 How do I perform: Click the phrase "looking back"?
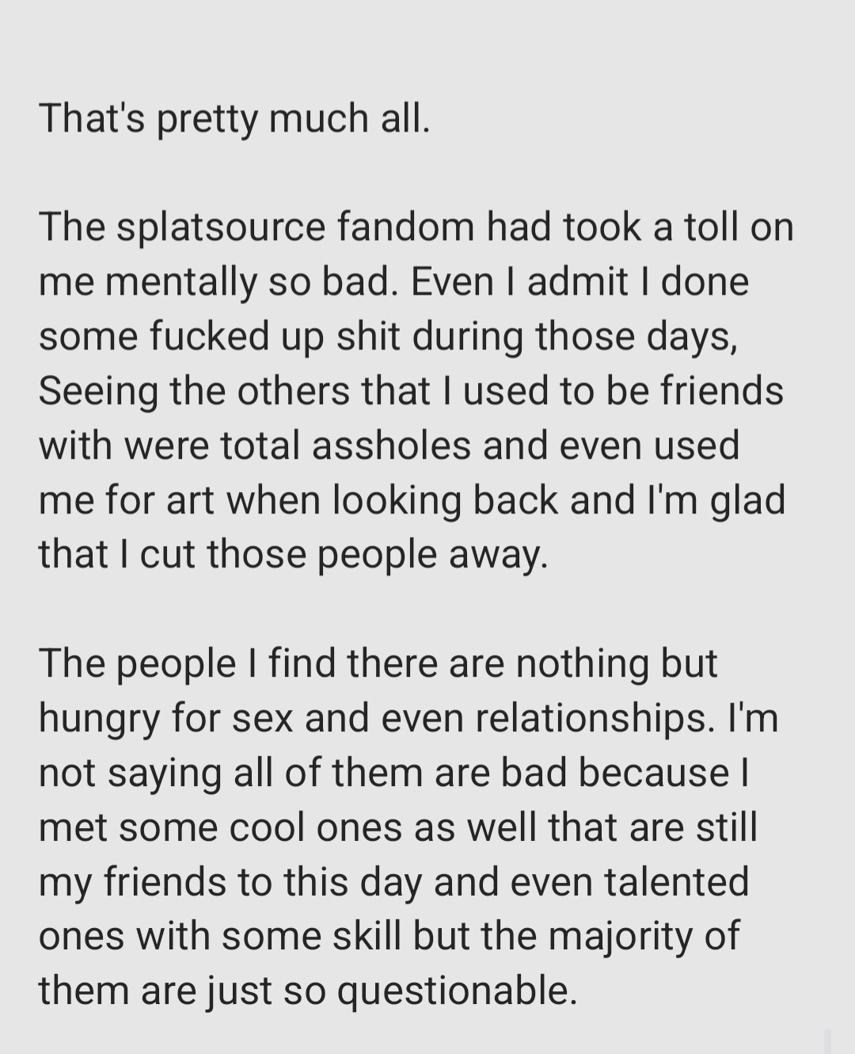point(444,501)
